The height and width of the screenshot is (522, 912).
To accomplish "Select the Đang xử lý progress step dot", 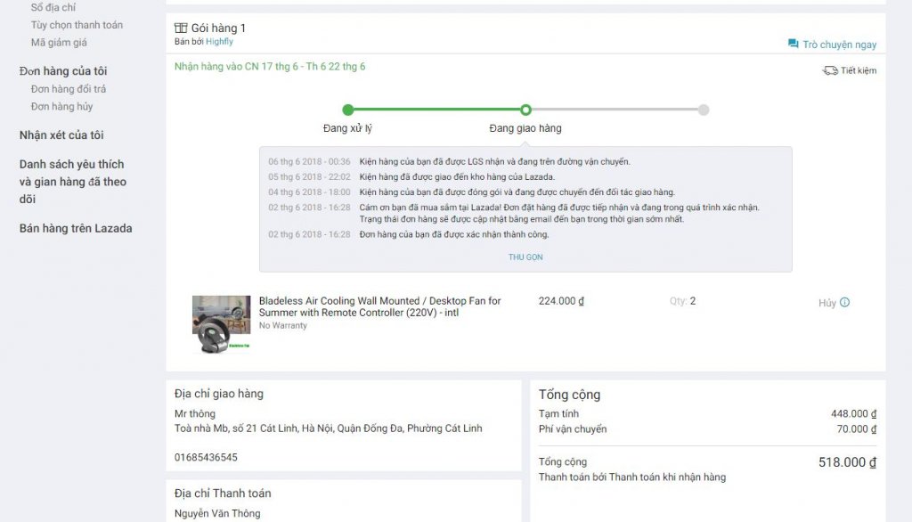I will click(x=348, y=110).
